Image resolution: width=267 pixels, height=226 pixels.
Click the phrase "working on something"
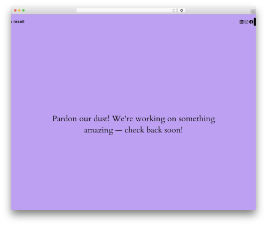tap(175, 119)
